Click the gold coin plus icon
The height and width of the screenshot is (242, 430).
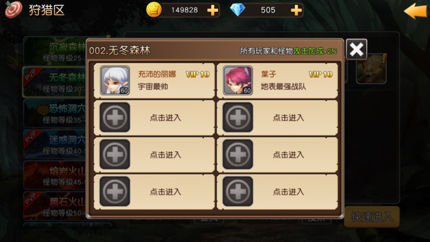coord(212,11)
